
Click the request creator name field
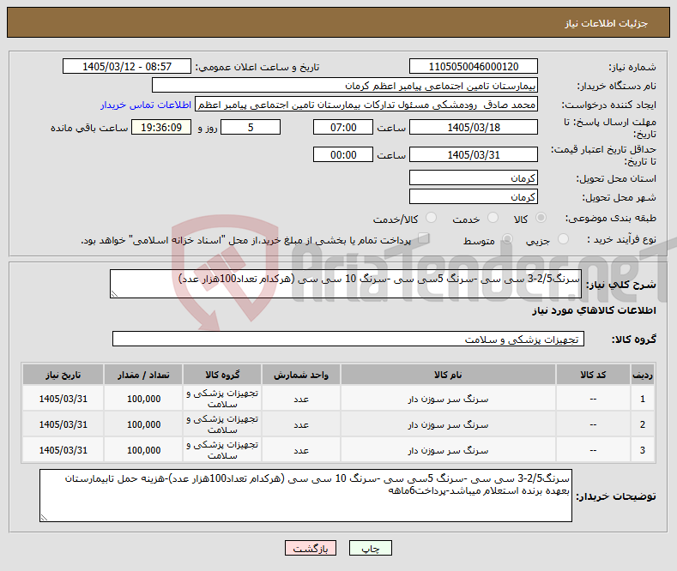point(366,105)
